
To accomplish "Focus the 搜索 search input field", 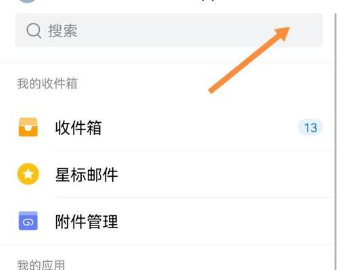I will coord(169,30).
